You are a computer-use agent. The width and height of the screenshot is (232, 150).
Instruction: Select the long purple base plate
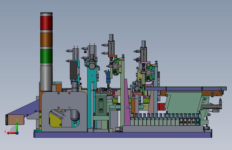[123, 135]
